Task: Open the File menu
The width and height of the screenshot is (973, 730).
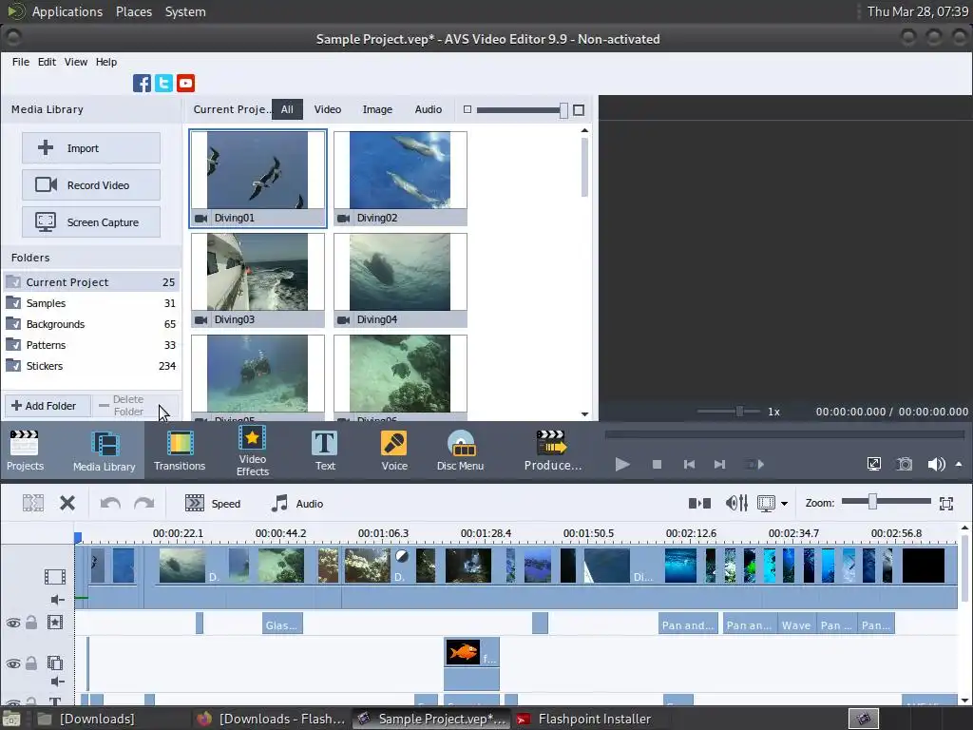Action: pos(21,62)
